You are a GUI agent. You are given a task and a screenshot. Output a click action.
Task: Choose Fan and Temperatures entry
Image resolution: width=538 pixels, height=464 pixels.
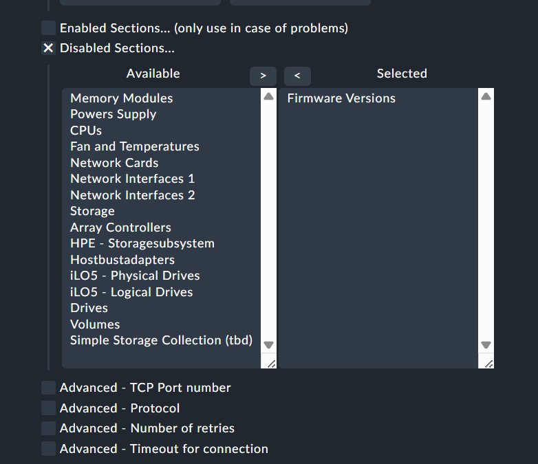coord(135,146)
